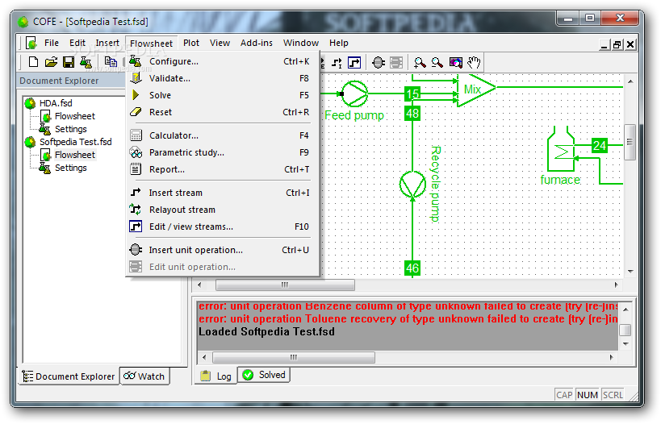Viewport: 661px width, 424px height.
Task: Select Settings under HDA.fsd
Action: point(71,129)
